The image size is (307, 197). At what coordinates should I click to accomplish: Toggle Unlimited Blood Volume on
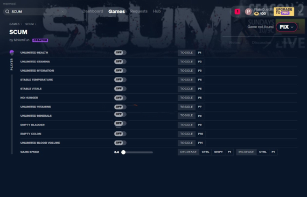pos(120,143)
